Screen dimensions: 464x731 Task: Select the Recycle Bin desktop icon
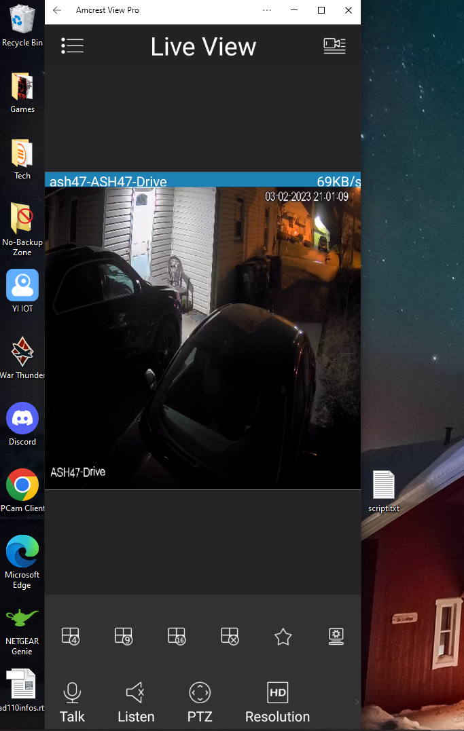[22, 26]
